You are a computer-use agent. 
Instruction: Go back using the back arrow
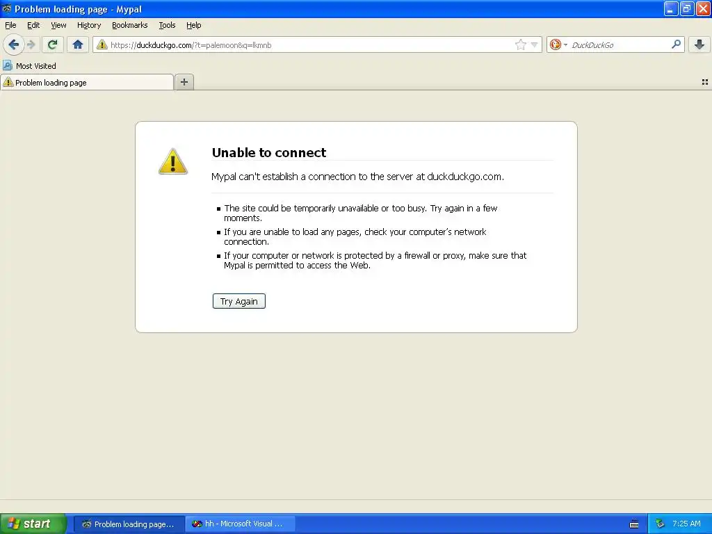14,44
